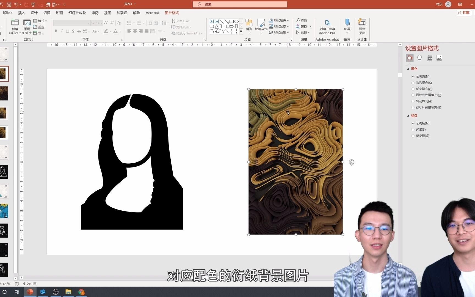Open the OBS icon in the taskbar
Viewport: 475px width, 297px height.
[x=56, y=292]
